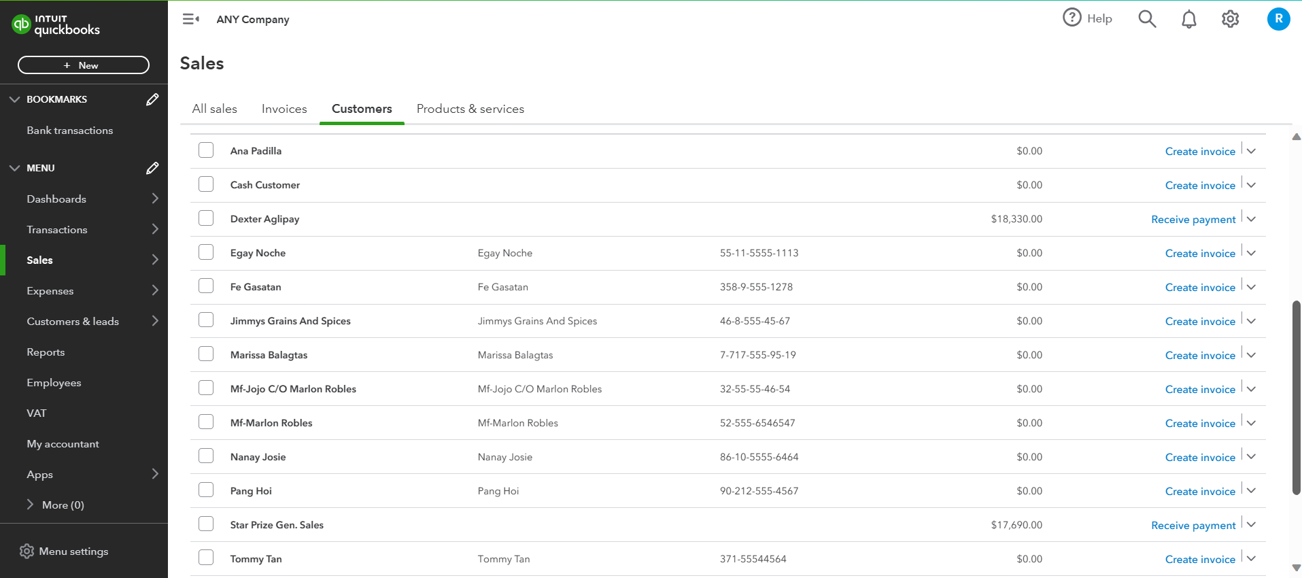Create invoice for Mf-Marlon Robles
This screenshot has width=1302, height=578.
[1200, 424]
